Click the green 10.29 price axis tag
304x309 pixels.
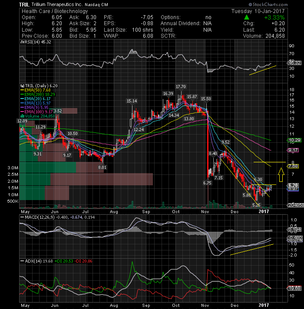(294, 140)
